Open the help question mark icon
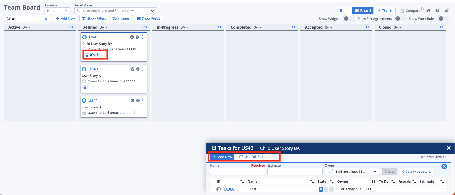The image size is (455, 195). click(437, 11)
